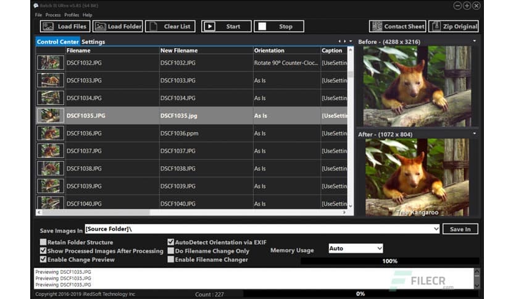Viewport: 516px width, 299px height.
Task: Click the After preview image
Action: coord(417,177)
